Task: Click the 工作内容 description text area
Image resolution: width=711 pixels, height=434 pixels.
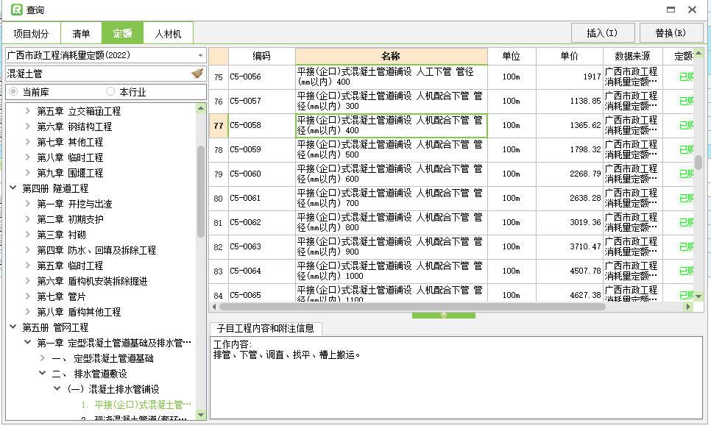Action: 456,377
